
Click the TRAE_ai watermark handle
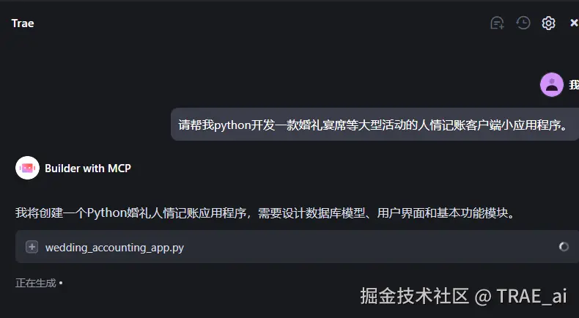pos(531,296)
